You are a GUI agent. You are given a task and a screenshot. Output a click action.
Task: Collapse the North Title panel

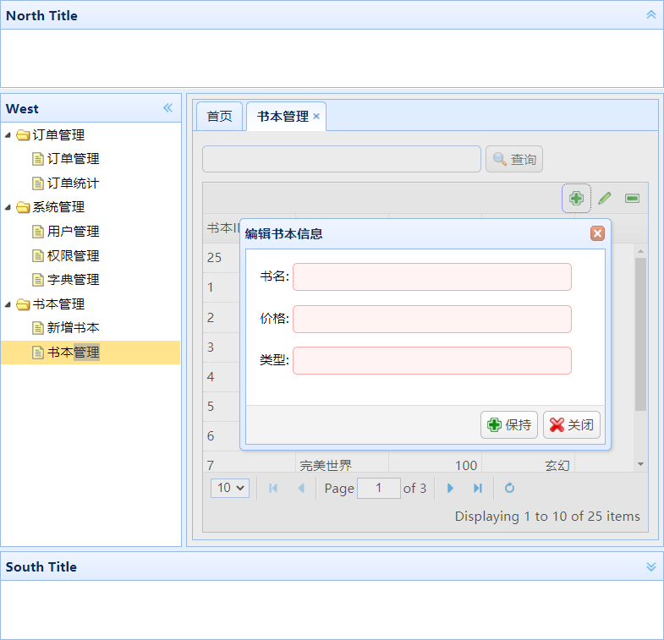[650, 15]
